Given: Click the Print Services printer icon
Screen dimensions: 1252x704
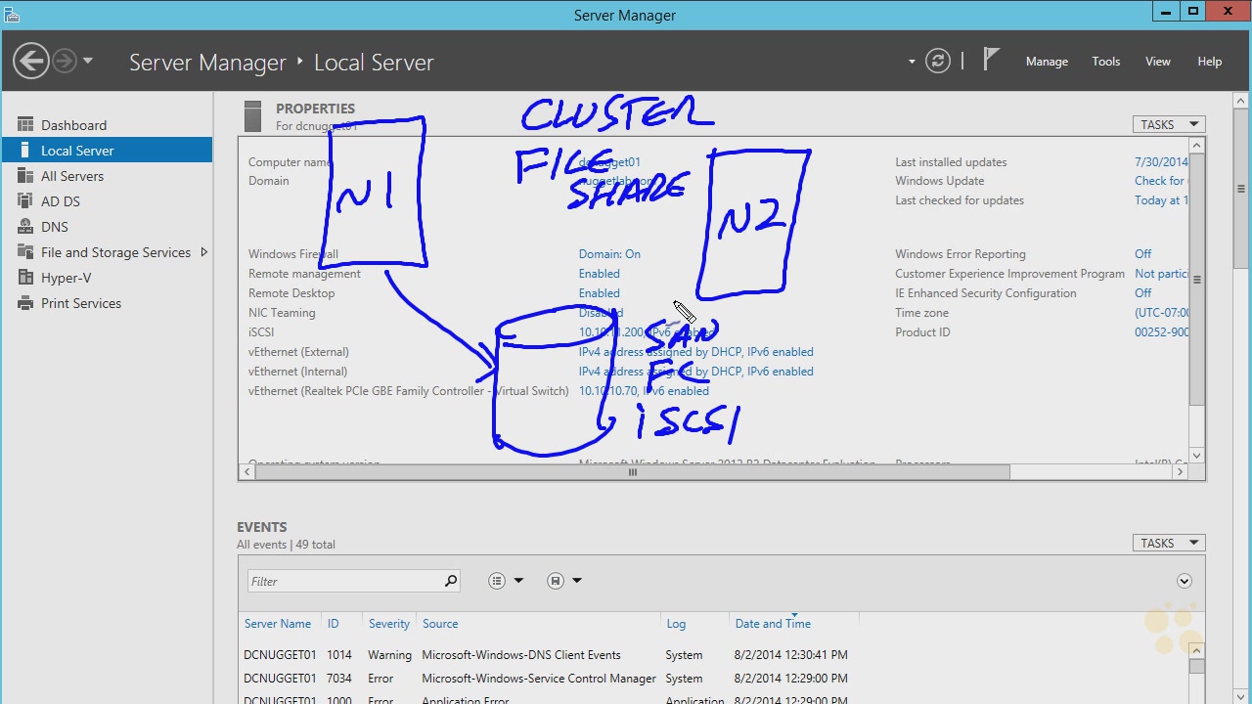Looking at the screenshot, I should (x=25, y=303).
